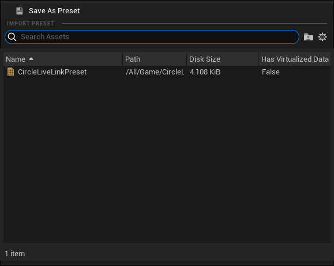Click the search magnifier icon
Viewport: 334px width, 266px height.
12,37
